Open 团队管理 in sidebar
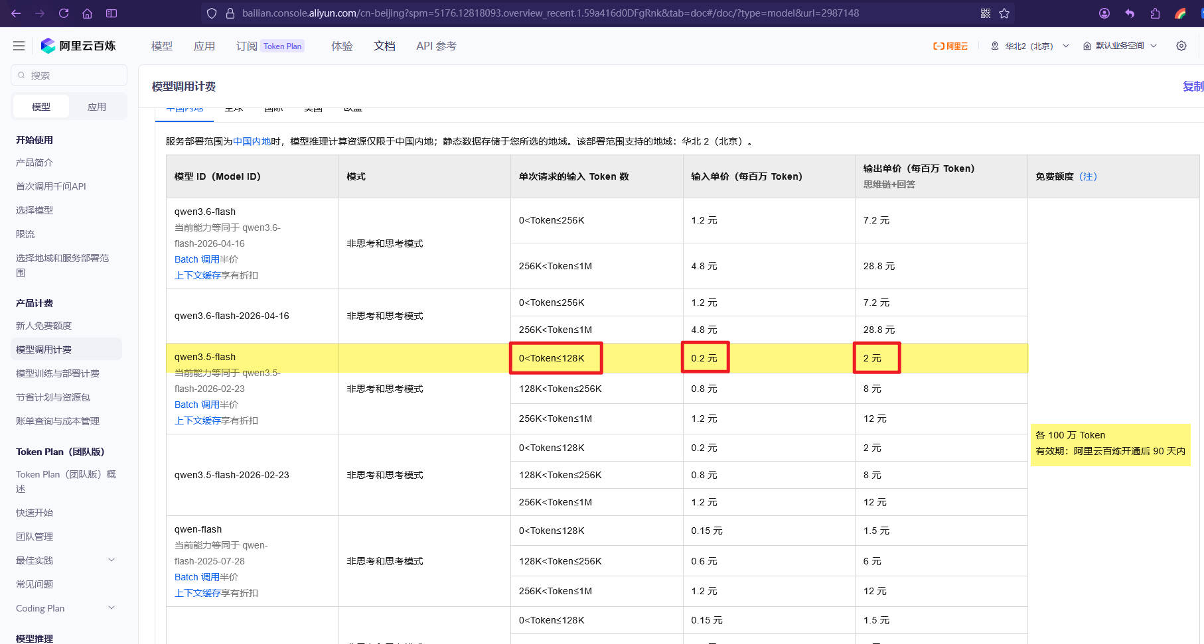This screenshot has height=644, width=1204. coord(35,537)
